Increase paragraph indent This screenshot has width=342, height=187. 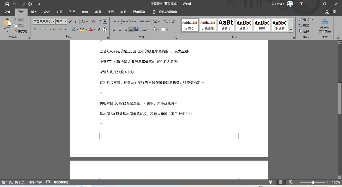pos(147,22)
